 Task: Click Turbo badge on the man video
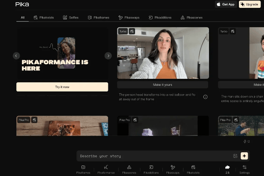(224, 31)
